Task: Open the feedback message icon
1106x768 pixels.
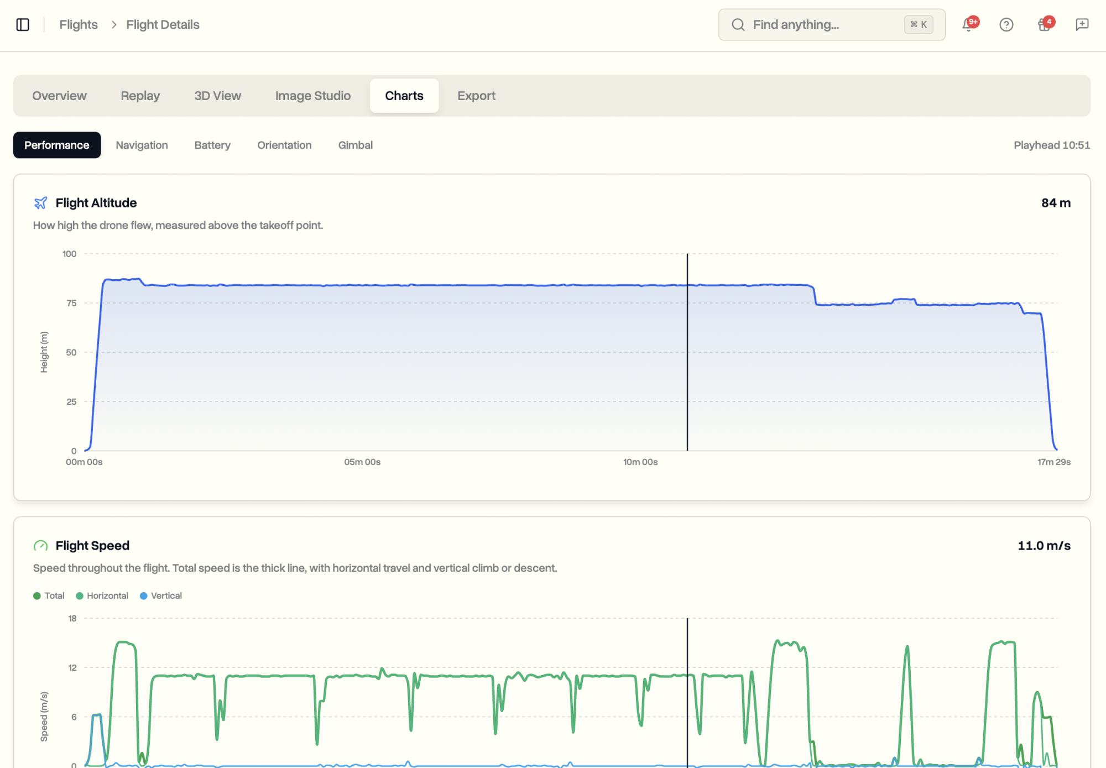Action: tap(1082, 24)
